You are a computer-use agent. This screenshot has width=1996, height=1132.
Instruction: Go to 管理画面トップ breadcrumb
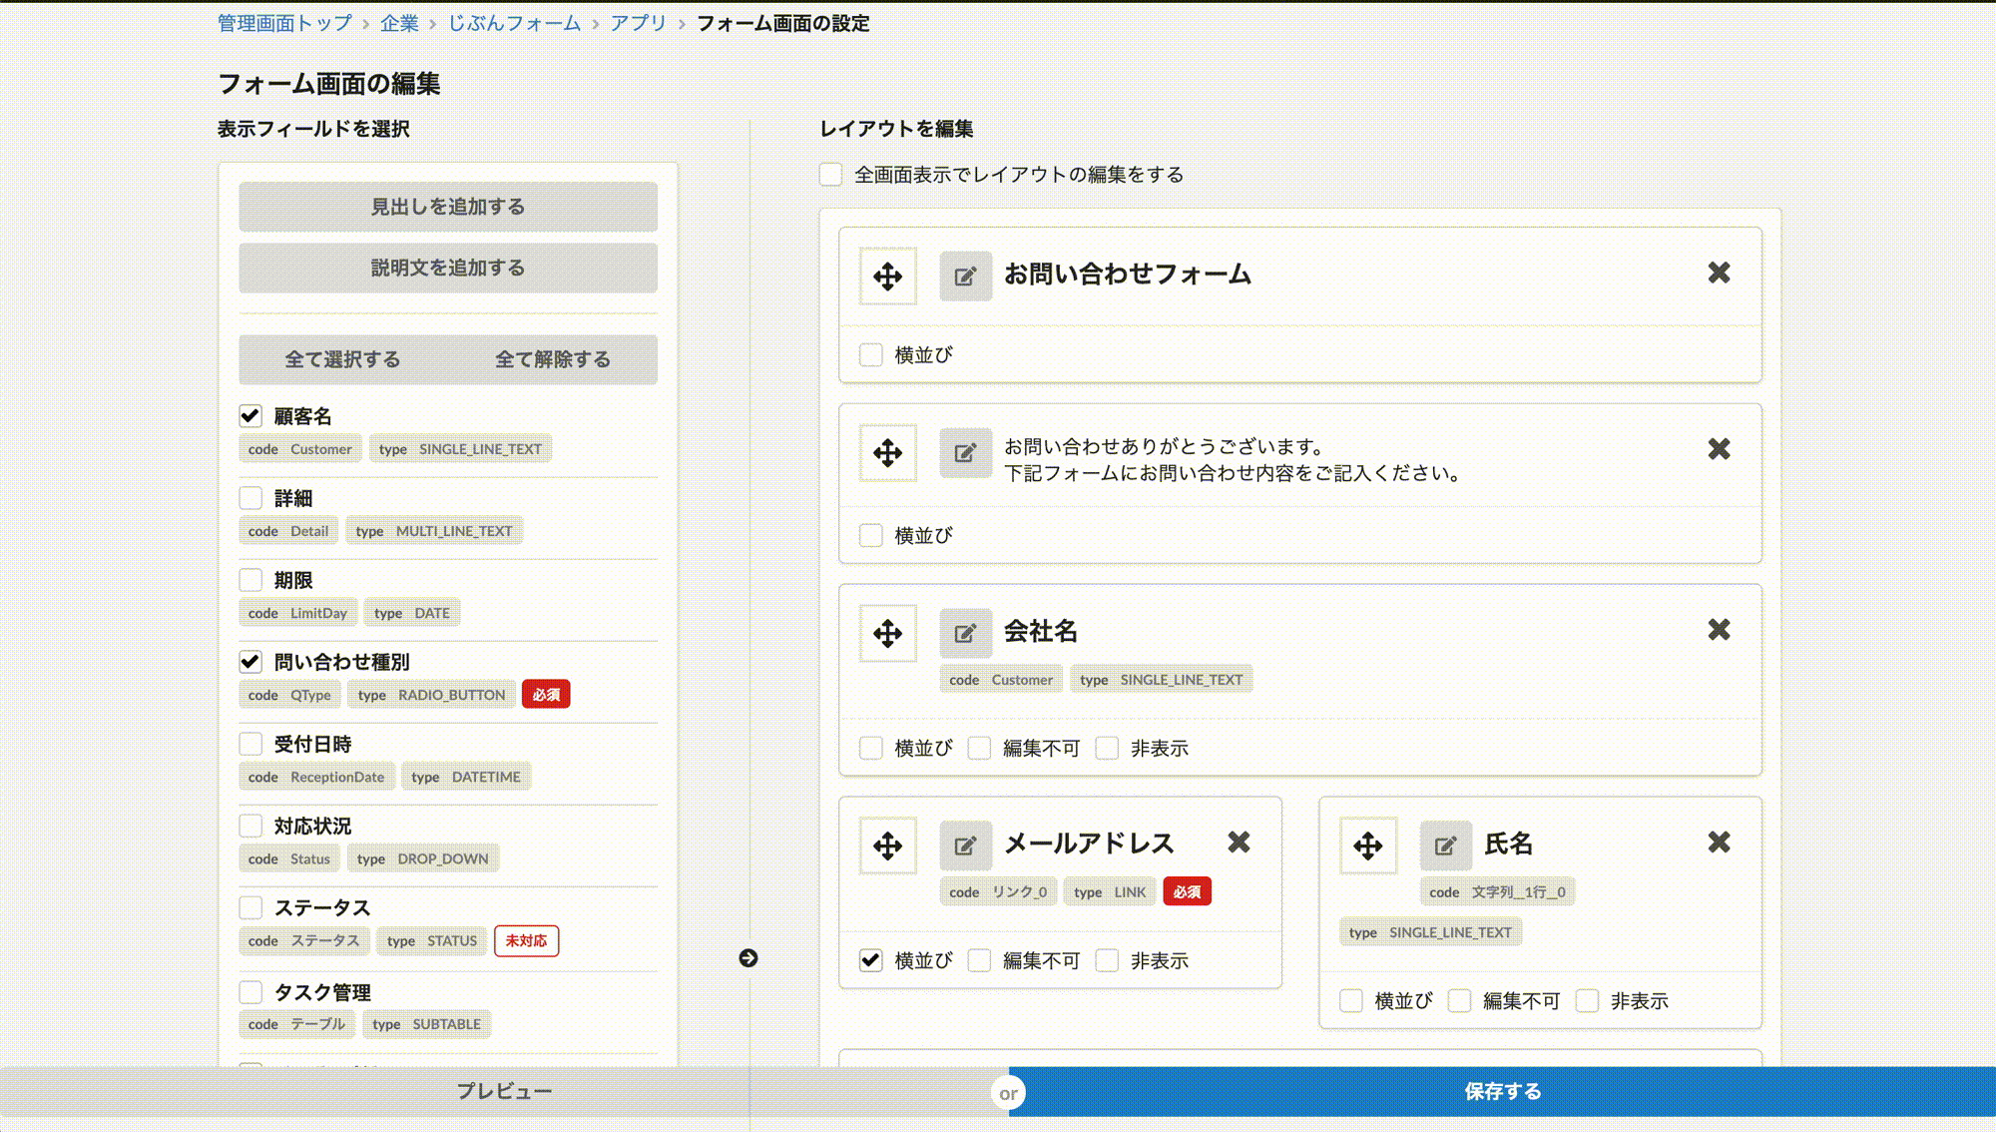[284, 23]
